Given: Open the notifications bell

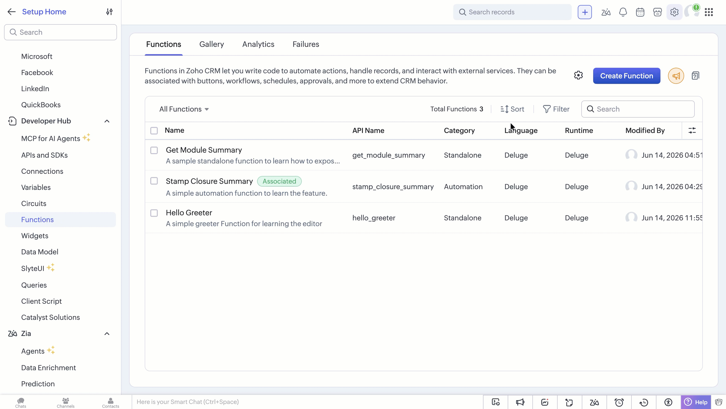Looking at the screenshot, I should [x=623, y=12].
